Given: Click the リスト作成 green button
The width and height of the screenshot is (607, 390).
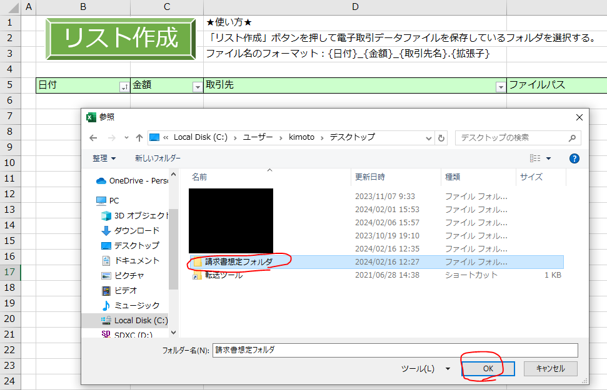Looking at the screenshot, I should 121,39.
